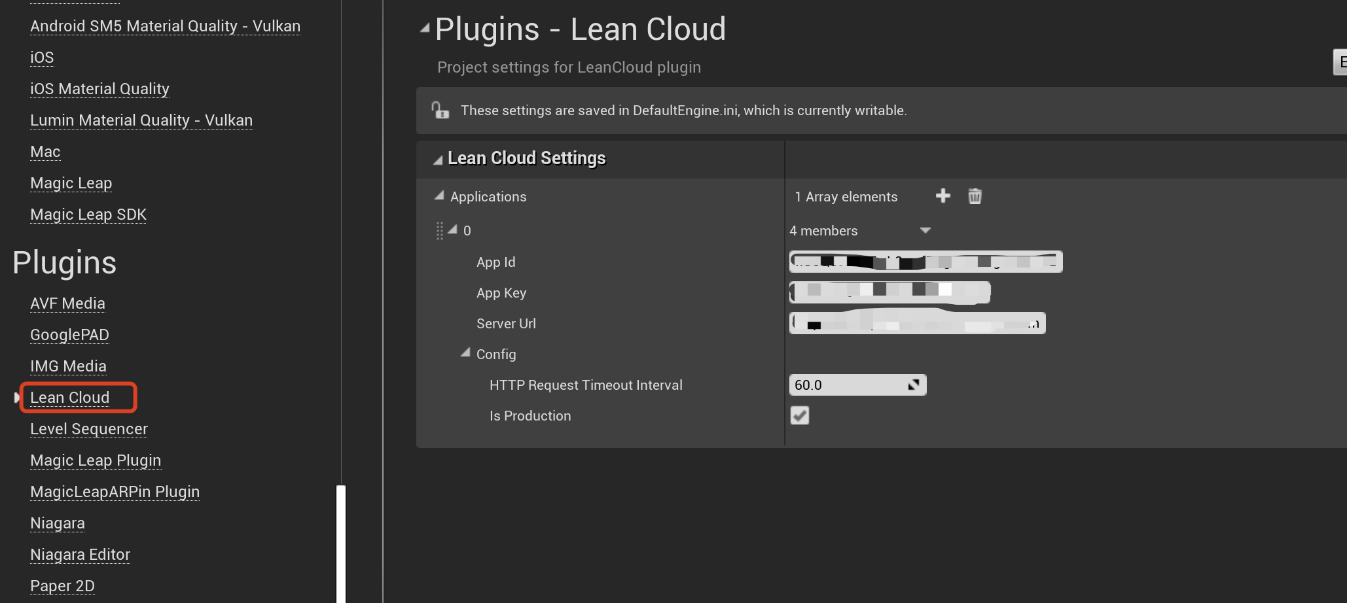Select the iOS Material Quality page
Viewport: 1347px width, 603px height.
(99, 89)
